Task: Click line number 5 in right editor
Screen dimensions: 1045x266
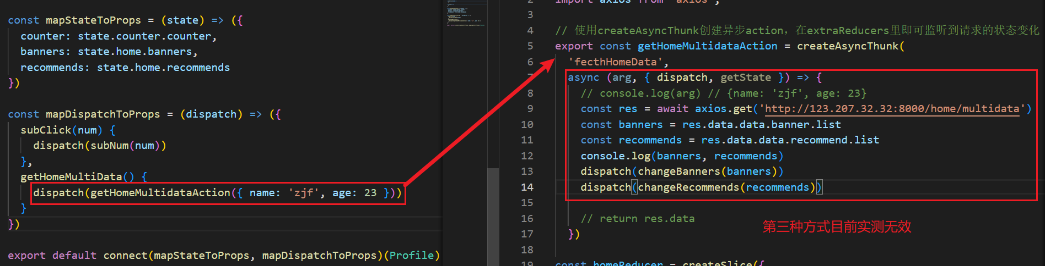Action: coord(530,46)
